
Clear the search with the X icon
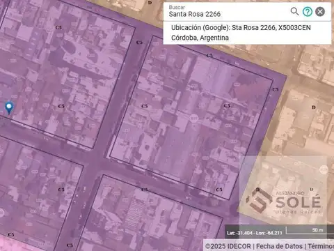pyautogui.click(x=320, y=11)
